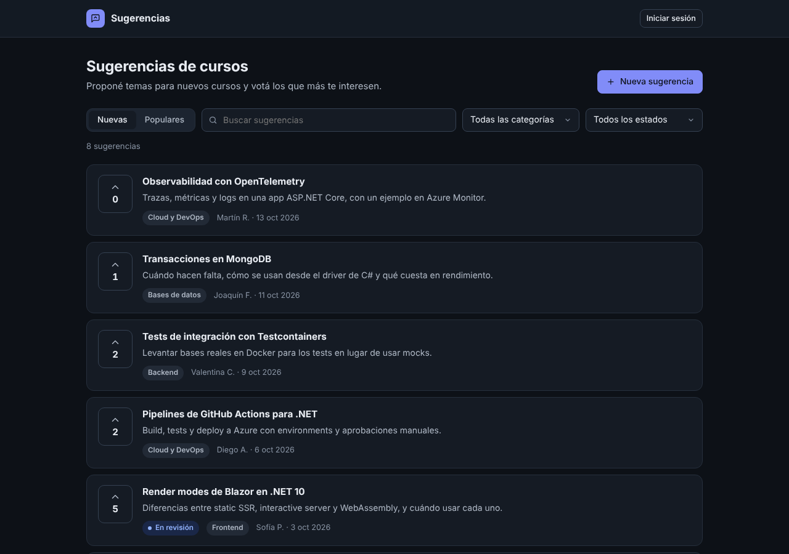Click the search magnifier icon
789x554 pixels.
pos(213,120)
